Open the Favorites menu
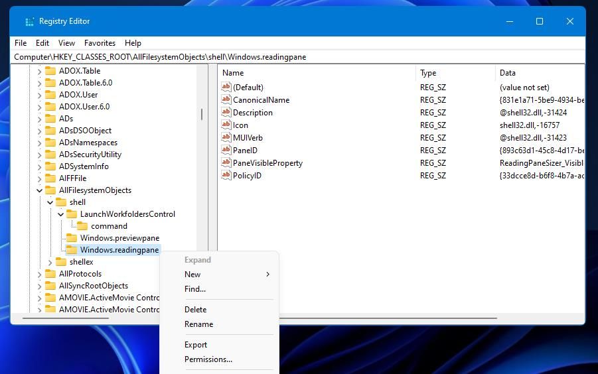 pyautogui.click(x=100, y=43)
